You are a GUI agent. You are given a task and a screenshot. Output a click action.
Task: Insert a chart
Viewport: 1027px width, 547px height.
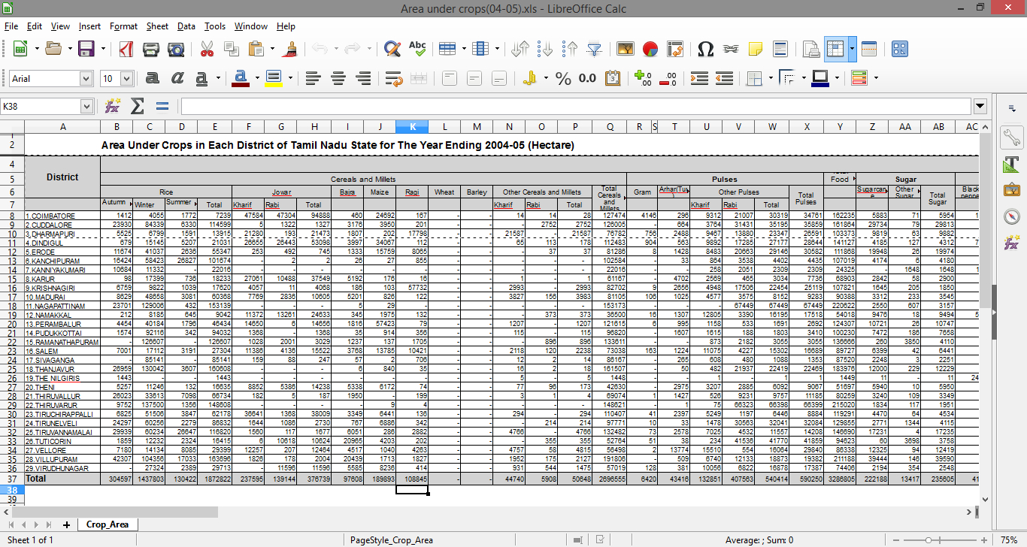tap(649, 50)
